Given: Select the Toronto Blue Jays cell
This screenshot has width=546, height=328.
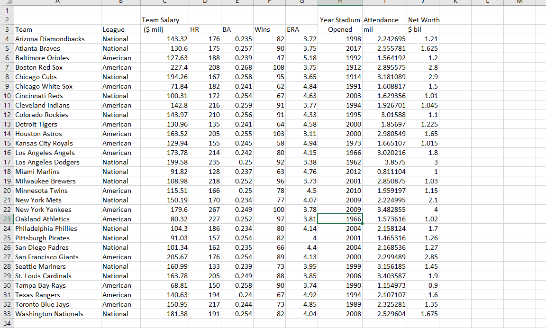Looking at the screenshot, I should pos(57,304).
